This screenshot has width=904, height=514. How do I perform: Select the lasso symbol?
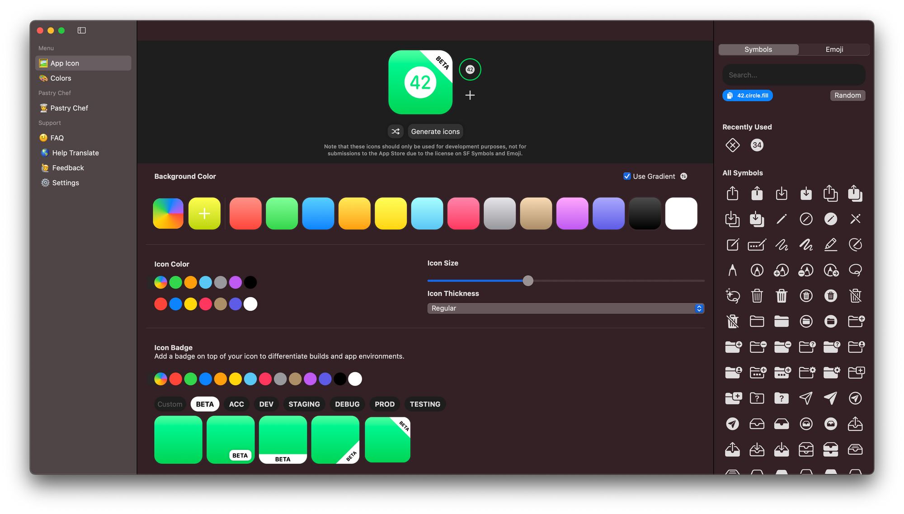[855, 270]
